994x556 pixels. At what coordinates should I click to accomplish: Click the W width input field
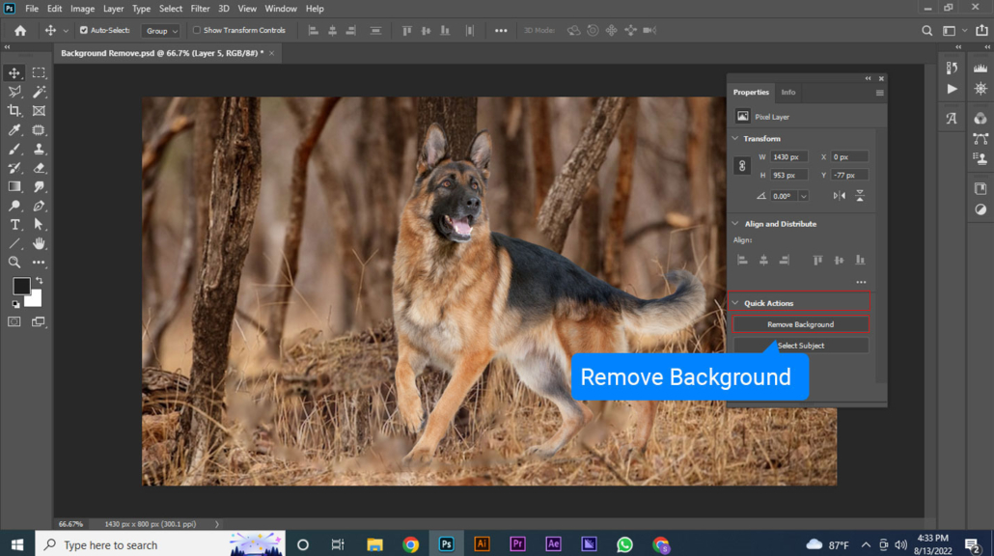(788, 156)
